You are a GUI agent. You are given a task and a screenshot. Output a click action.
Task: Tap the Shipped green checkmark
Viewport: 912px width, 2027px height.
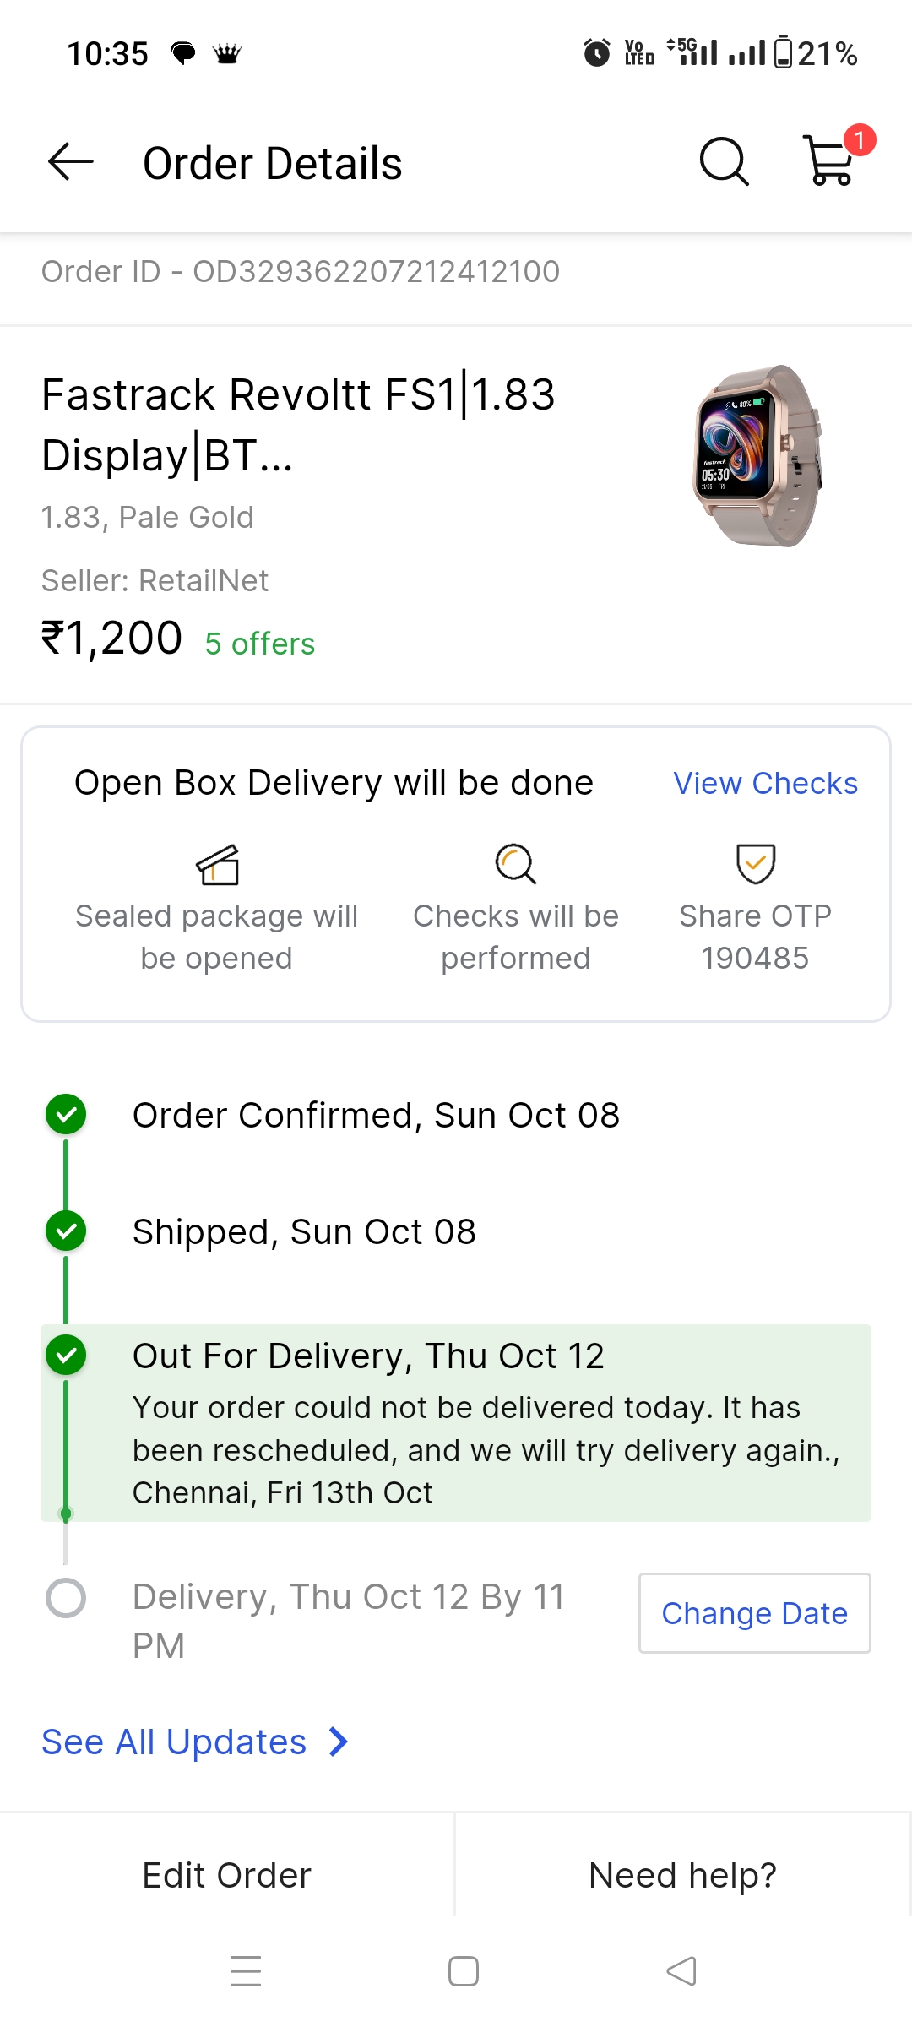66,1231
